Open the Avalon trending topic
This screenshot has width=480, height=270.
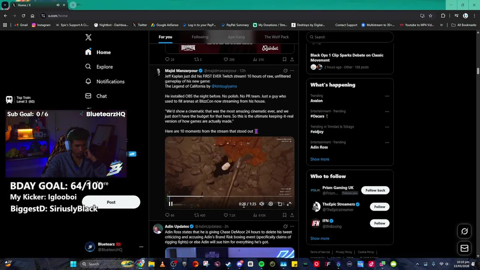coord(316,100)
